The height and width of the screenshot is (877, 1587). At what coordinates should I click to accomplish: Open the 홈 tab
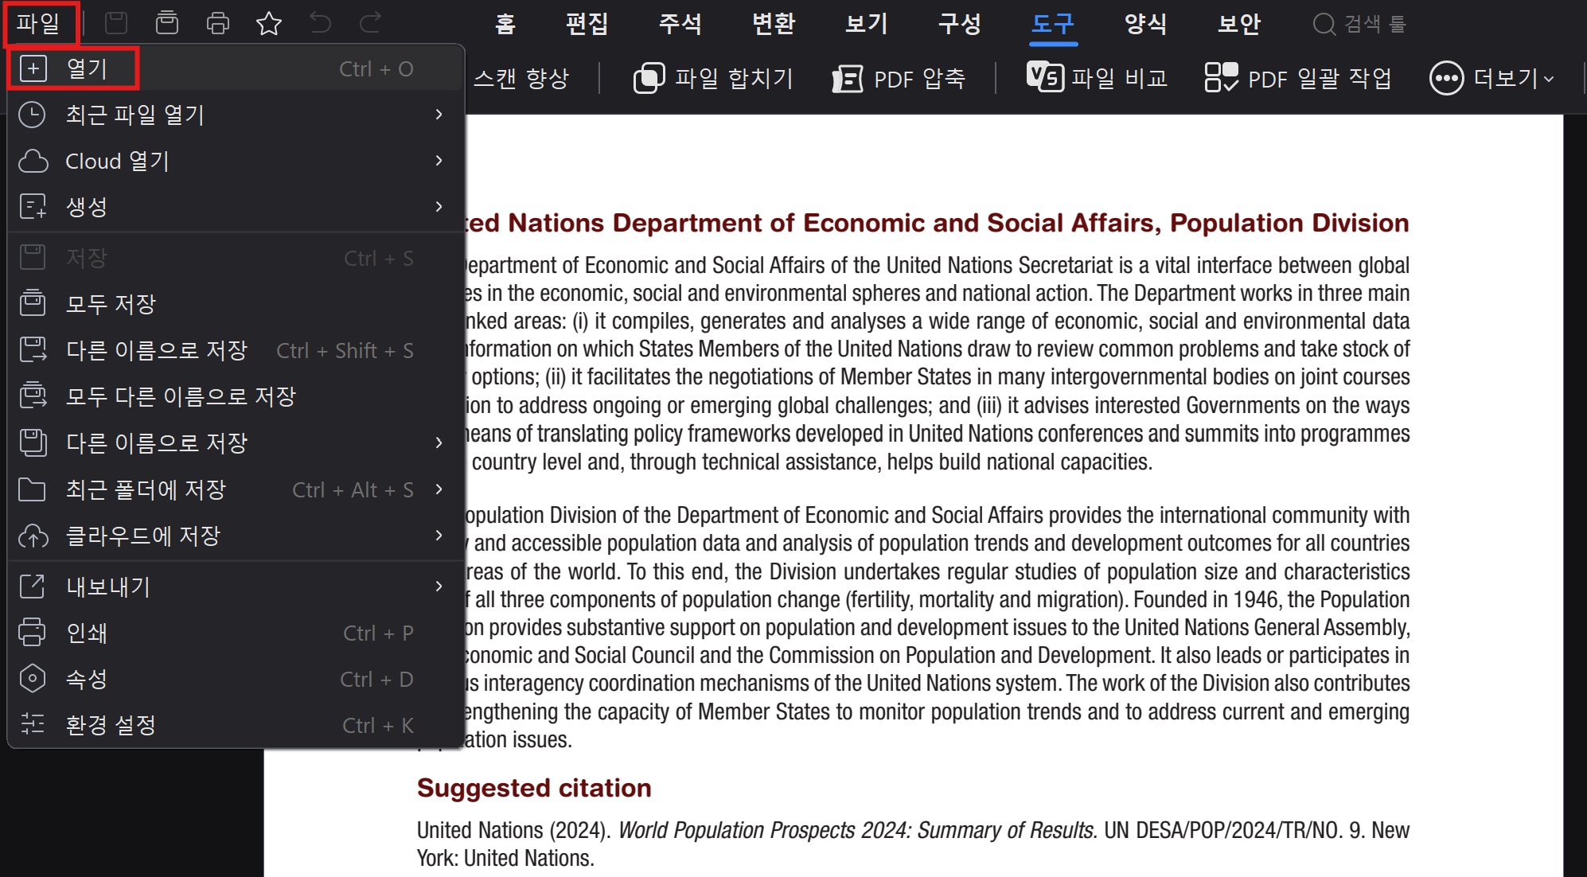click(505, 24)
